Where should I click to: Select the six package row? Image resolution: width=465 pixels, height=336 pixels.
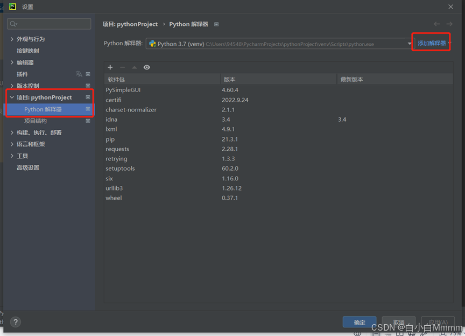(278, 178)
